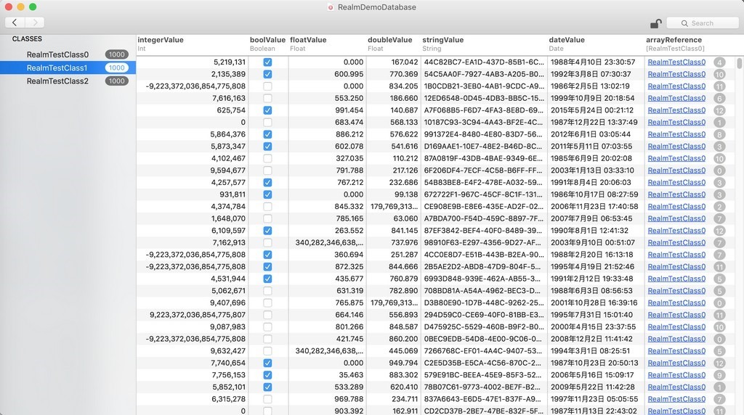Select RealmTestClass1 in the classes sidebar
The image size is (744, 415).
68,67
